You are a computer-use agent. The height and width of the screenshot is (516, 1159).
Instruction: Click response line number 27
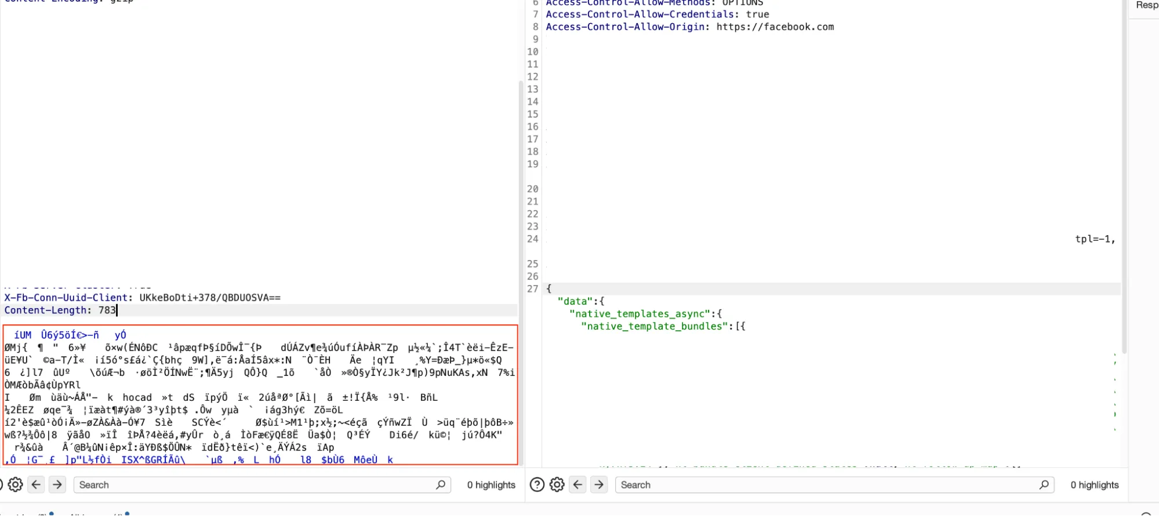(533, 288)
